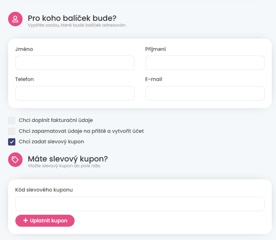
Task: Click the 'Vyplňte osobu' subtitle text
Action: click(x=77, y=25)
